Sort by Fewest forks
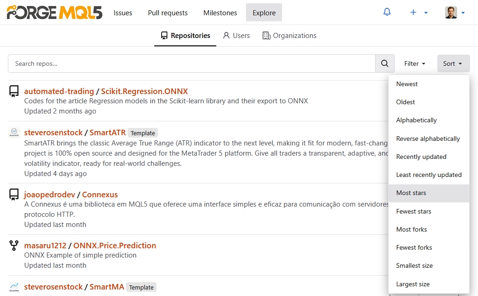This screenshot has width=478, height=296. pyautogui.click(x=428, y=247)
